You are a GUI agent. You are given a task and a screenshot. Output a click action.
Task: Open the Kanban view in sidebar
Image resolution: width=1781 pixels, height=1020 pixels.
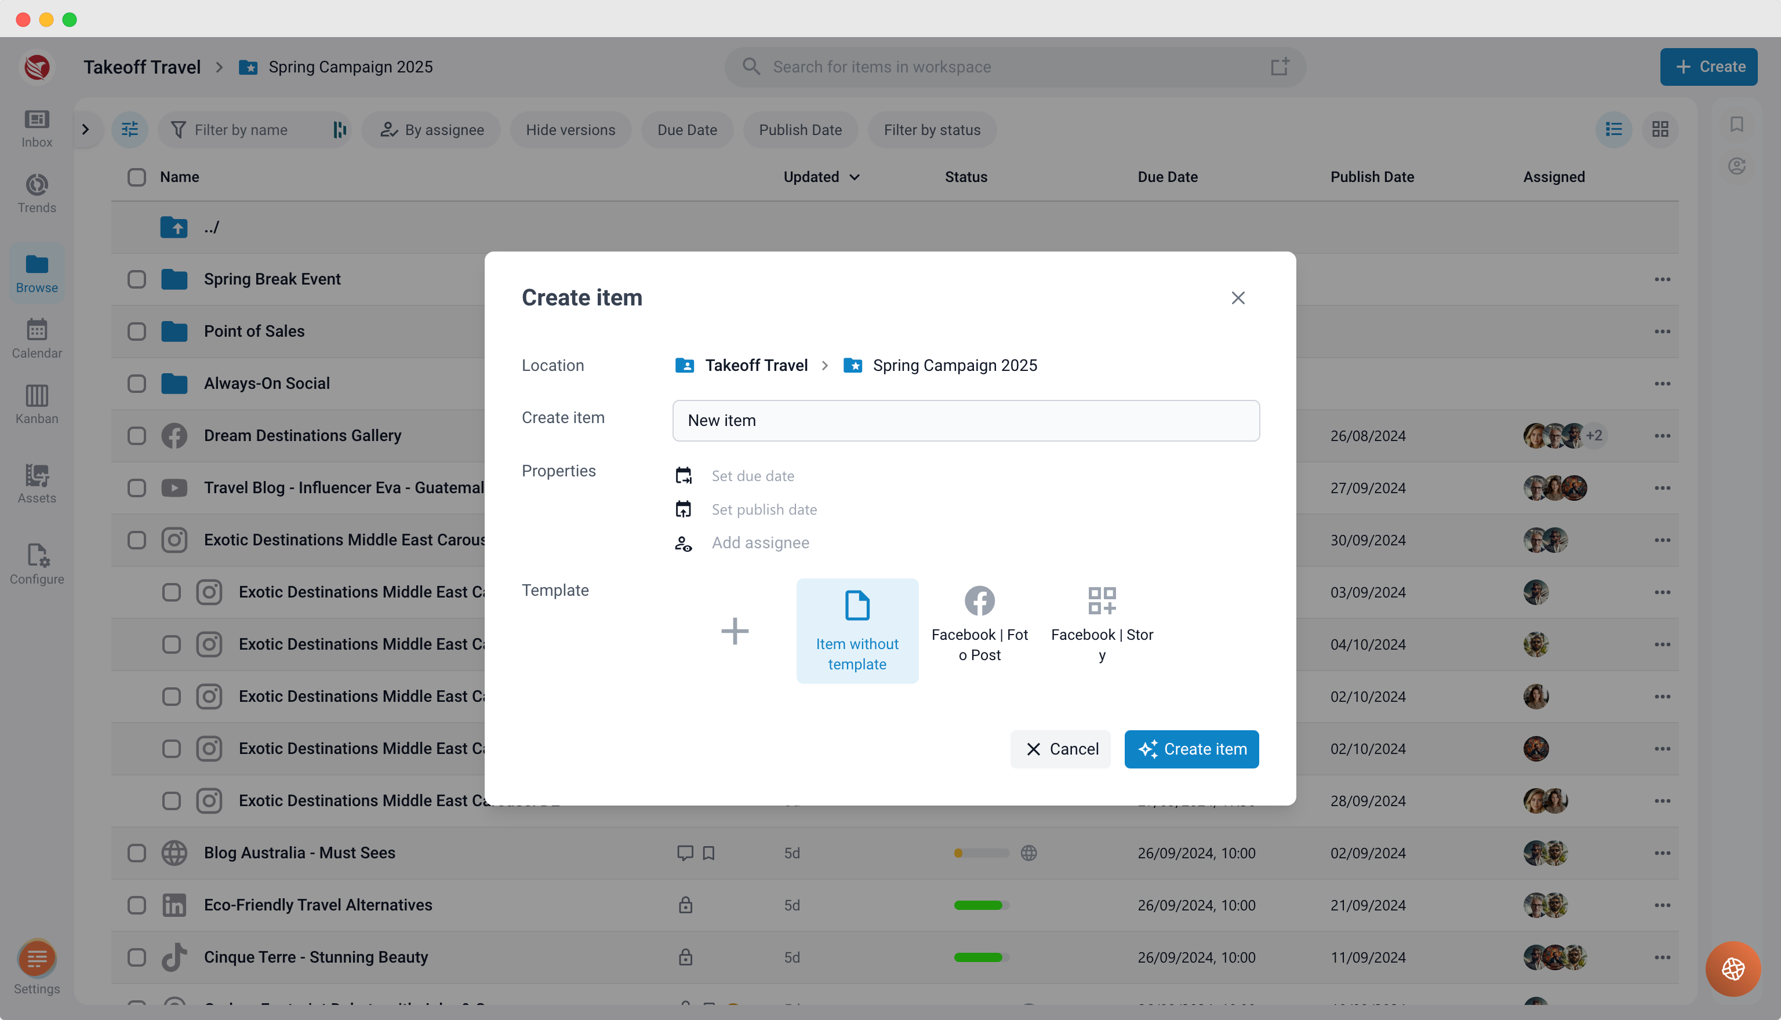pyautogui.click(x=37, y=404)
